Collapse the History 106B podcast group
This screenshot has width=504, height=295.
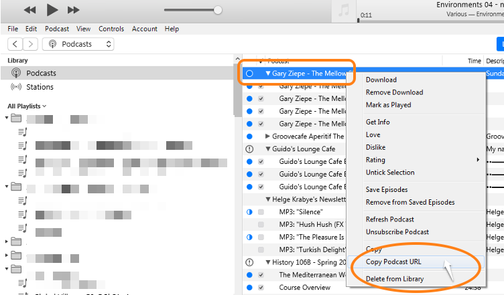(268, 262)
